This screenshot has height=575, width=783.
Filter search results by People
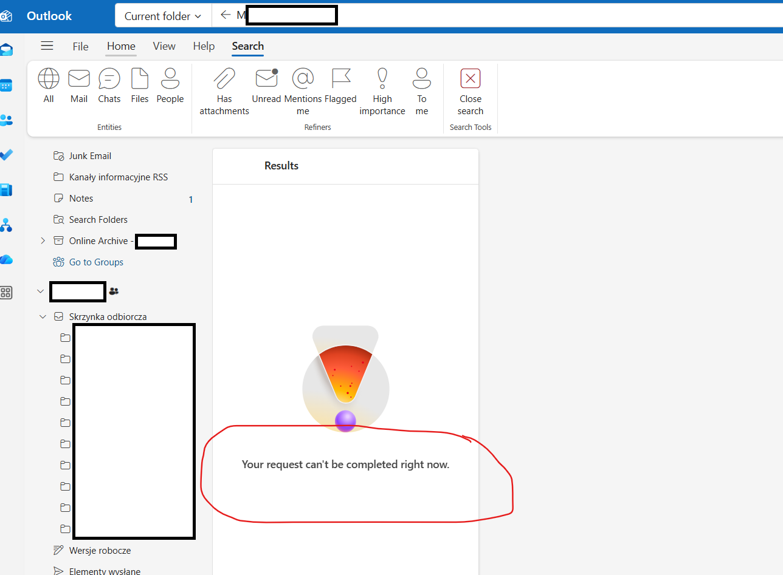(170, 86)
